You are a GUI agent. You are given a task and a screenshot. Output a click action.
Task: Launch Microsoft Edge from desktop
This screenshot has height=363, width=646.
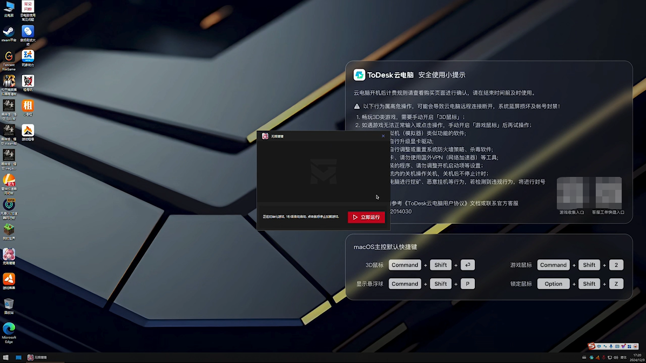[9, 333]
